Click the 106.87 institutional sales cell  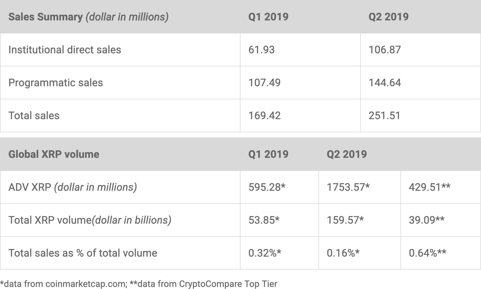385,50
